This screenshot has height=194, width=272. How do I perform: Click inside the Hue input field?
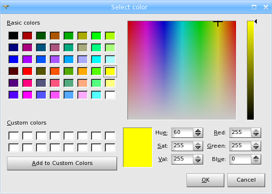[x=182, y=132]
